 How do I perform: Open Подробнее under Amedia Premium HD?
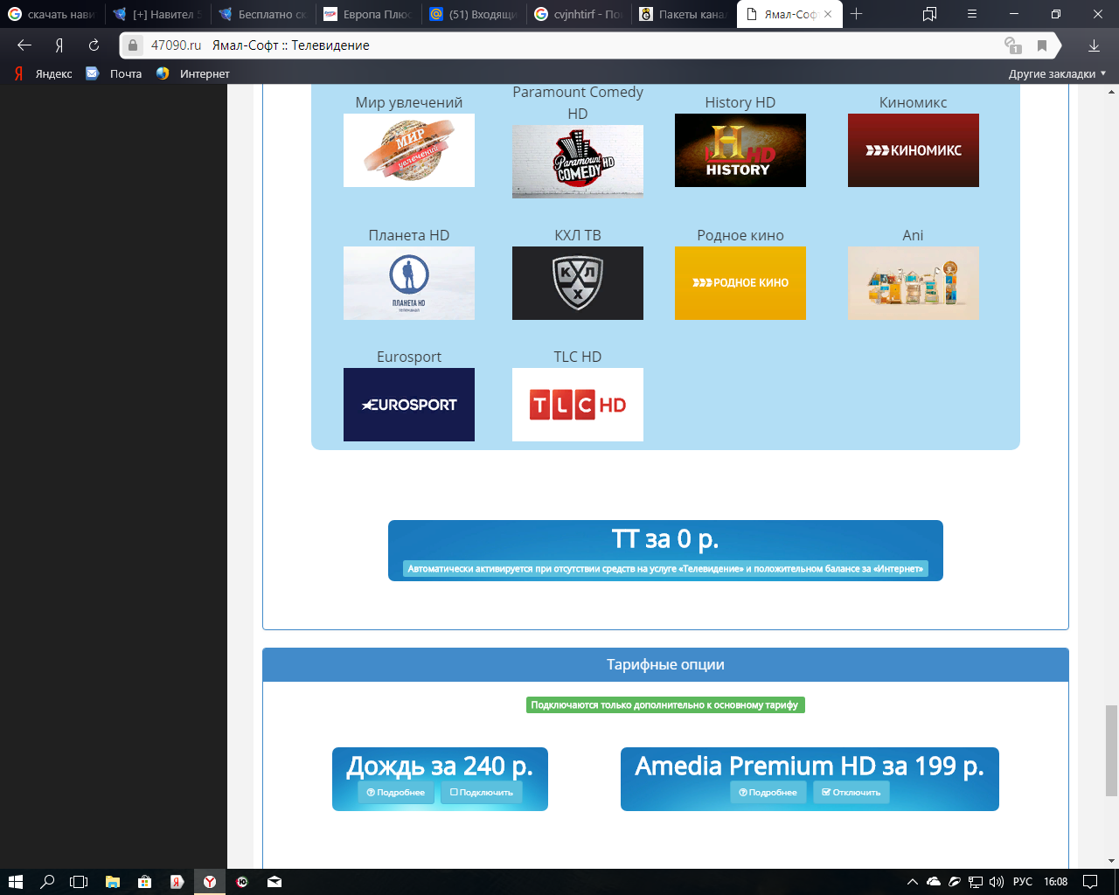(768, 793)
